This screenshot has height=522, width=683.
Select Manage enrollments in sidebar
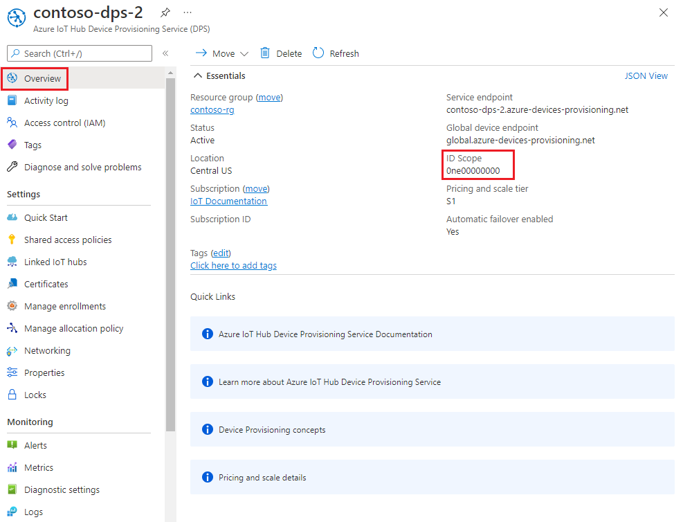click(65, 306)
